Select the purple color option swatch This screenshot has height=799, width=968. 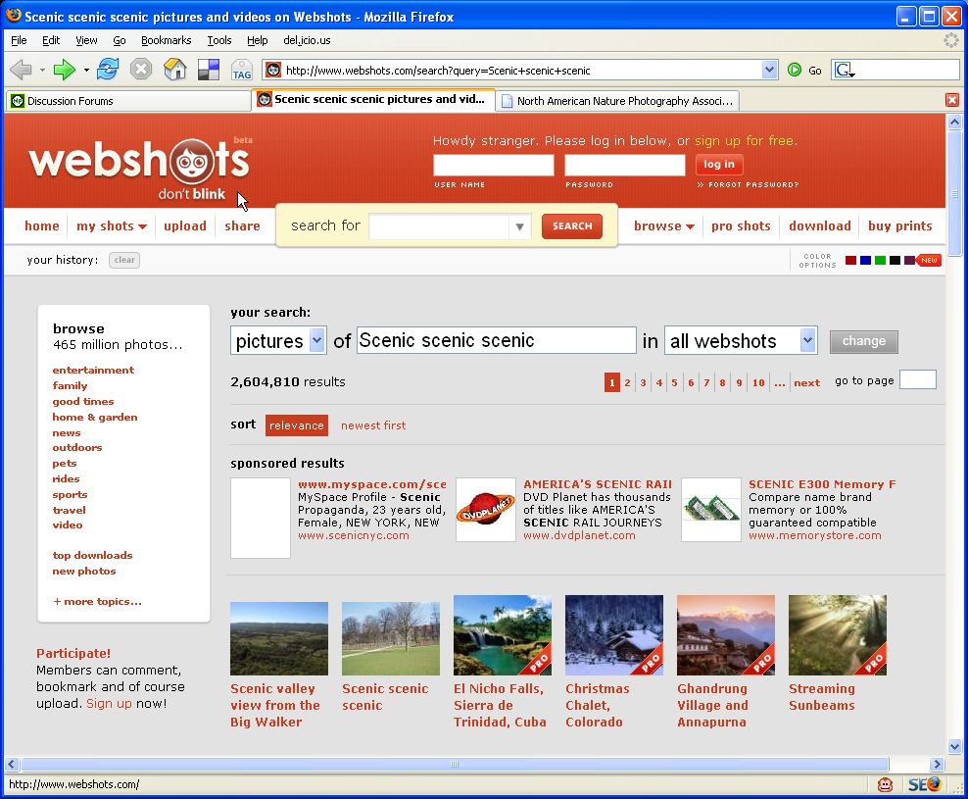coord(909,260)
